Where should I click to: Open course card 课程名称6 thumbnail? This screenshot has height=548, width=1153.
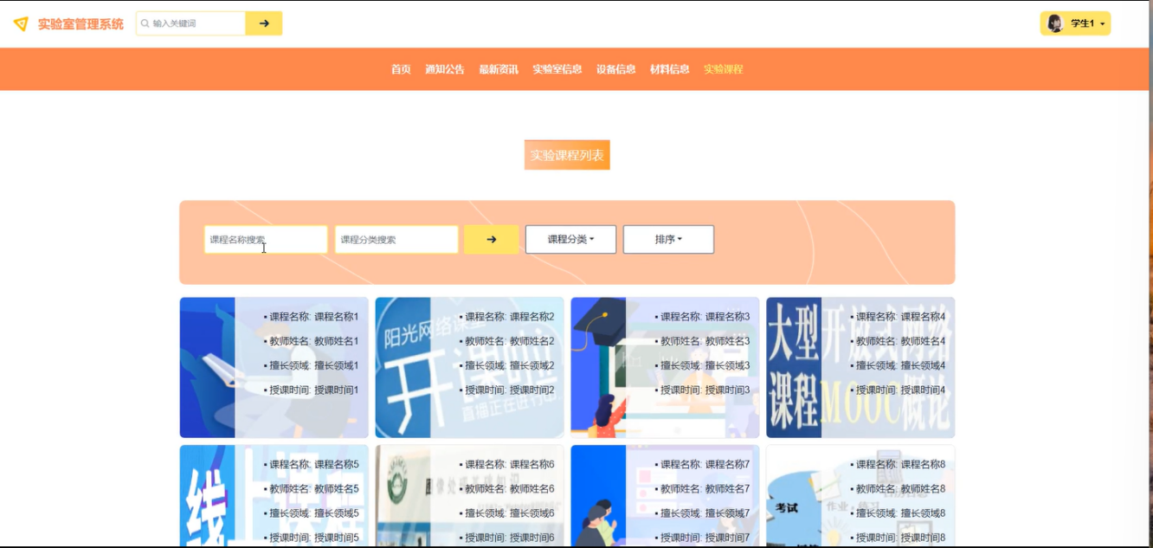[x=470, y=496]
